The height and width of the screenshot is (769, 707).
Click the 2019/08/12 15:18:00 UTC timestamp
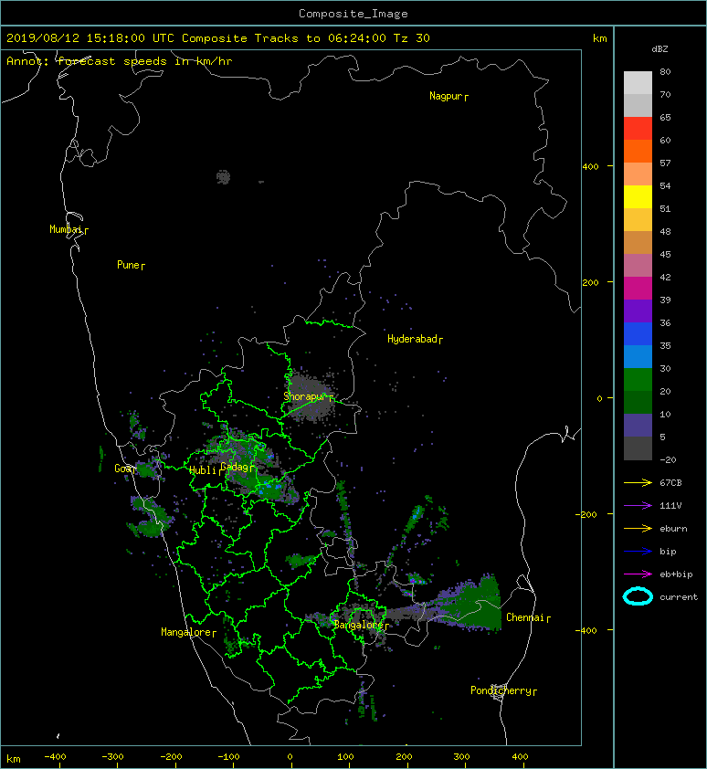pos(90,38)
